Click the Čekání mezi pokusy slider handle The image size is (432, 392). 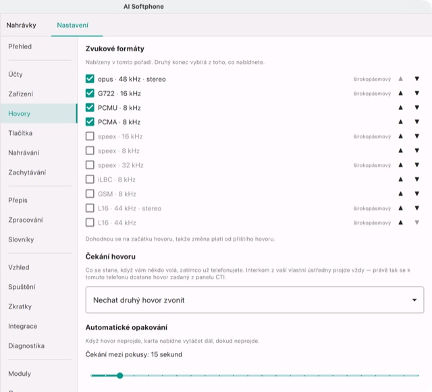tap(120, 376)
